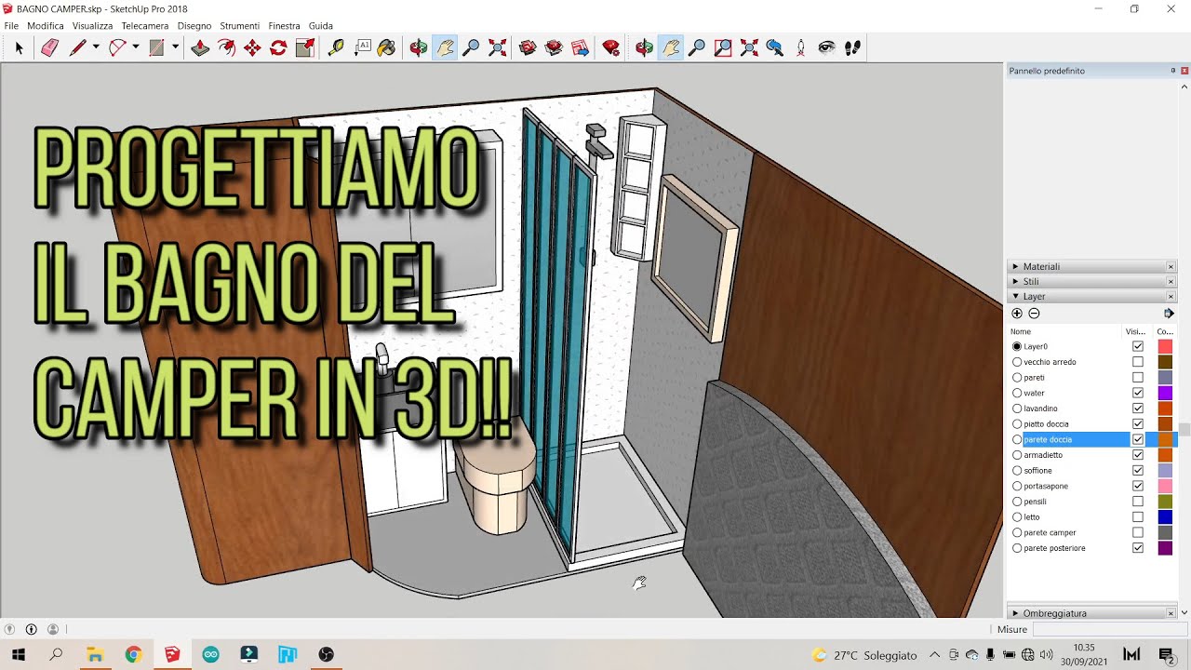
Task: Set parete camper as active layer
Action: tap(1017, 532)
